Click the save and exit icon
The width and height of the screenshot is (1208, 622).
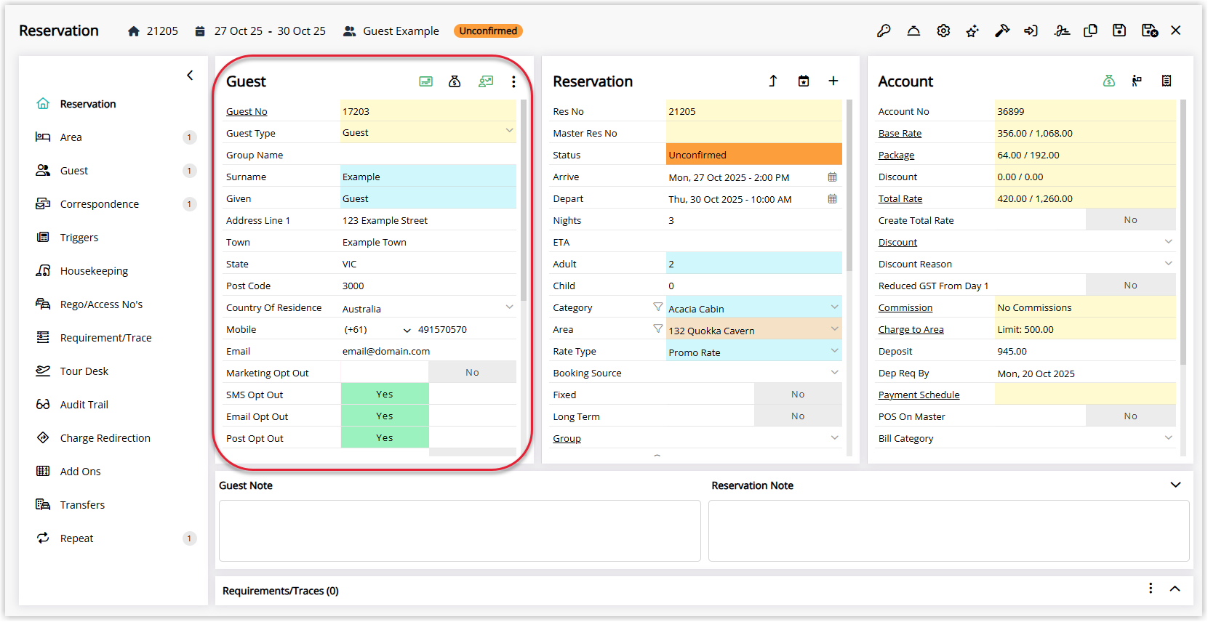point(1149,31)
